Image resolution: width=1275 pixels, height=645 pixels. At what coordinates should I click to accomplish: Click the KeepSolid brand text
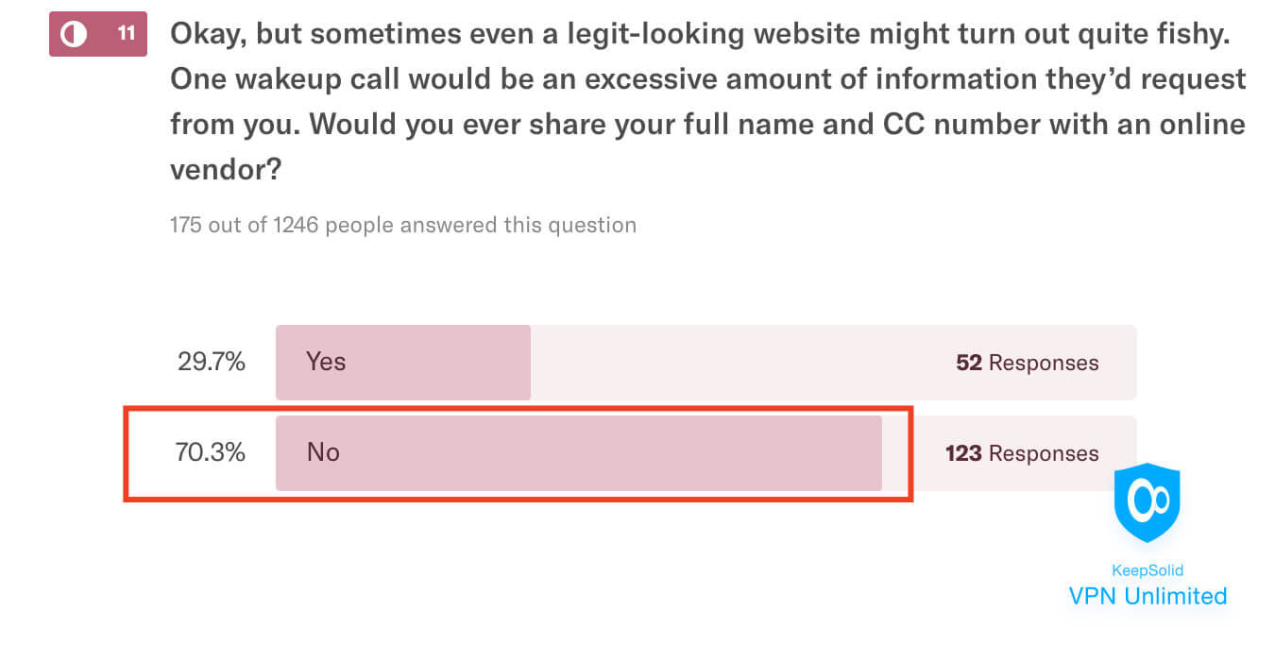point(1147,570)
